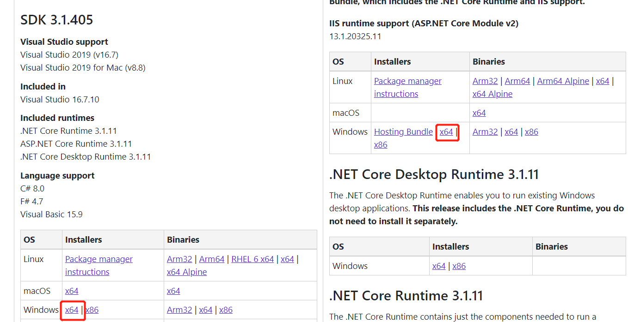Click 'Visual Basic 15.9' text
This screenshot has height=322, width=628.
[x=51, y=214]
